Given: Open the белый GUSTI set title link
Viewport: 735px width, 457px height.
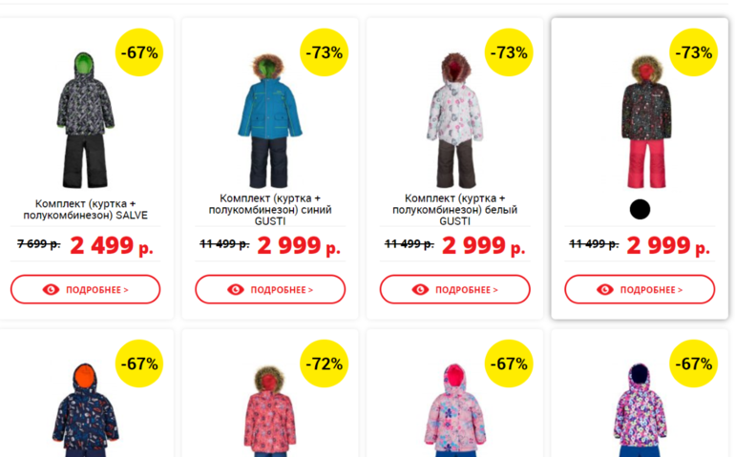Looking at the screenshot, I should pos(454,209).
